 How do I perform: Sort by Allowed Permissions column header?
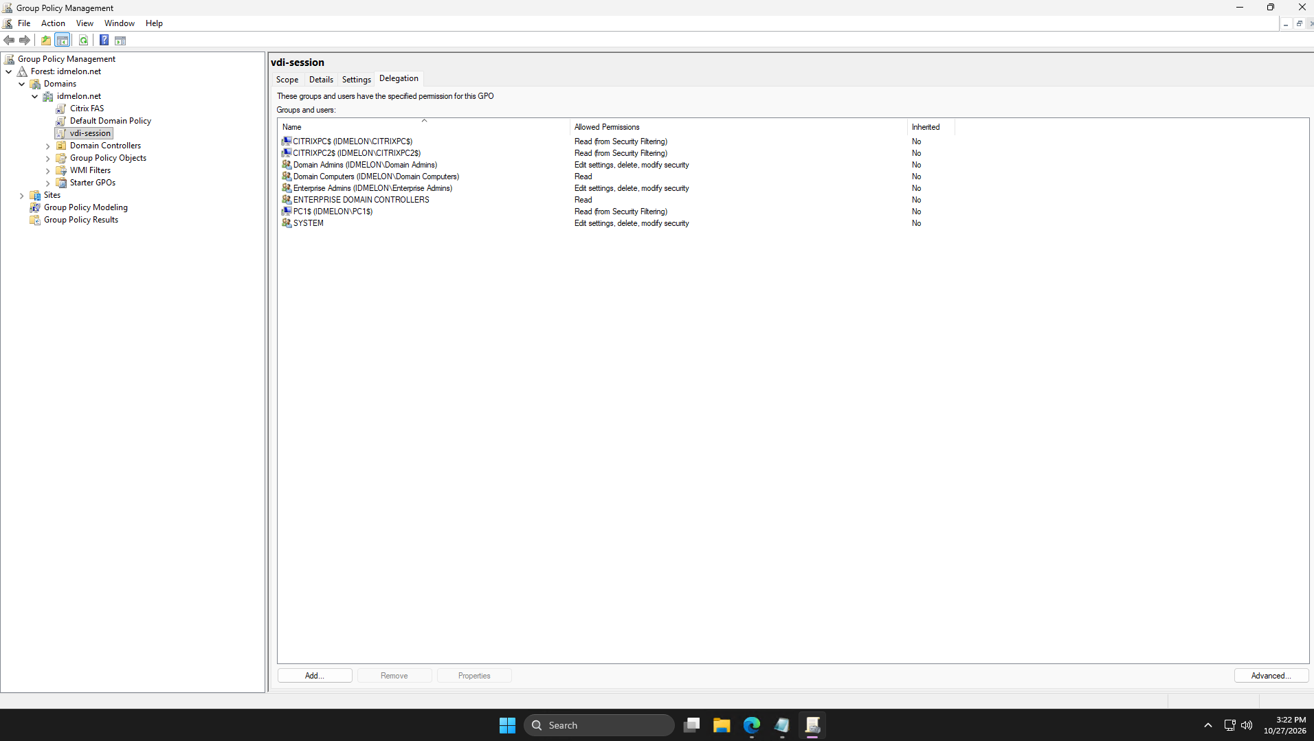coord(739,127)
